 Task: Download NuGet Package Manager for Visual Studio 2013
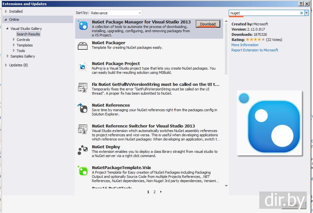[208, 24]
